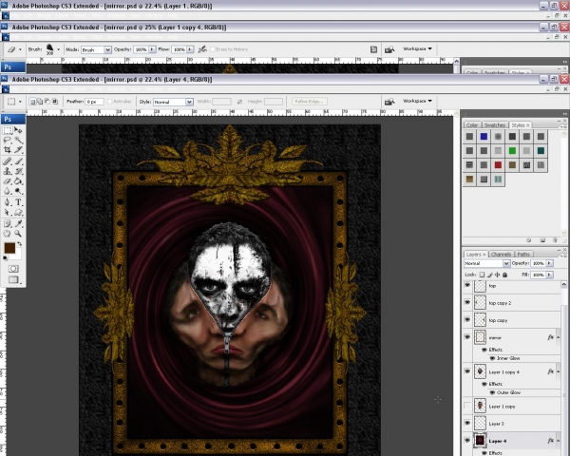Viewport: 570px width, 456px height.
Task: Switch to the Color tab
Action: pos(472,125)
